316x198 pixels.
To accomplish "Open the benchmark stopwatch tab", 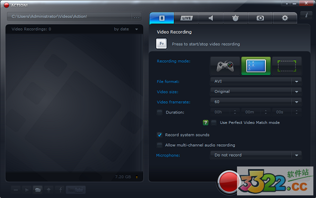I will tap(235, 18).
